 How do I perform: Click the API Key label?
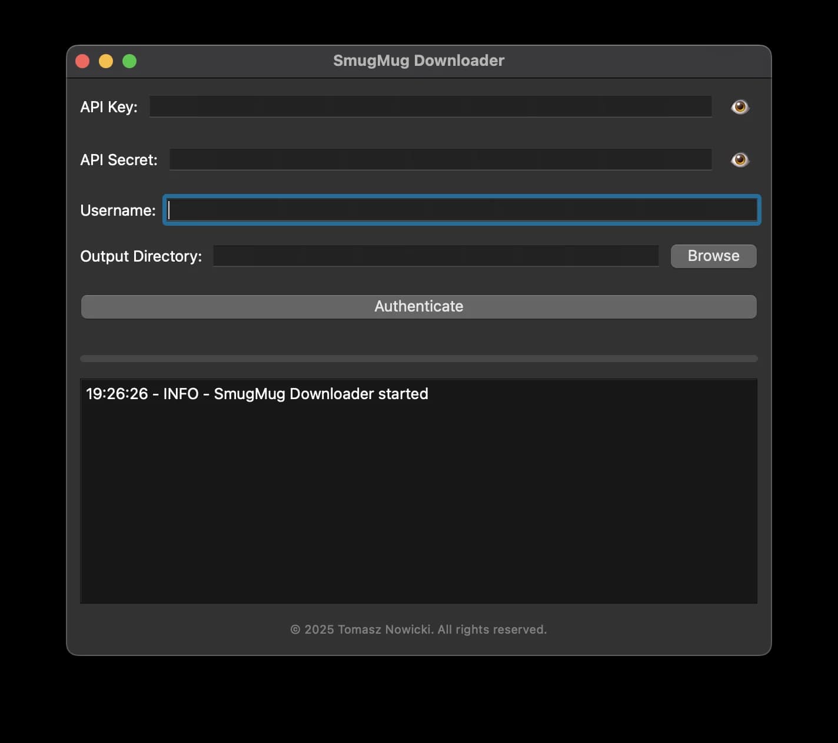coord(108,107)
